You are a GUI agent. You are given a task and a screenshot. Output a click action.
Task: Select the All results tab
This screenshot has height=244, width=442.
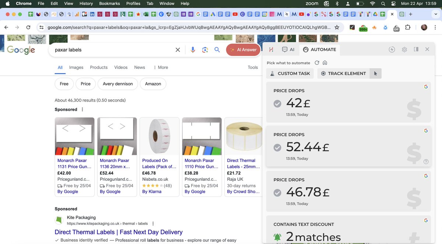[60, 67]
